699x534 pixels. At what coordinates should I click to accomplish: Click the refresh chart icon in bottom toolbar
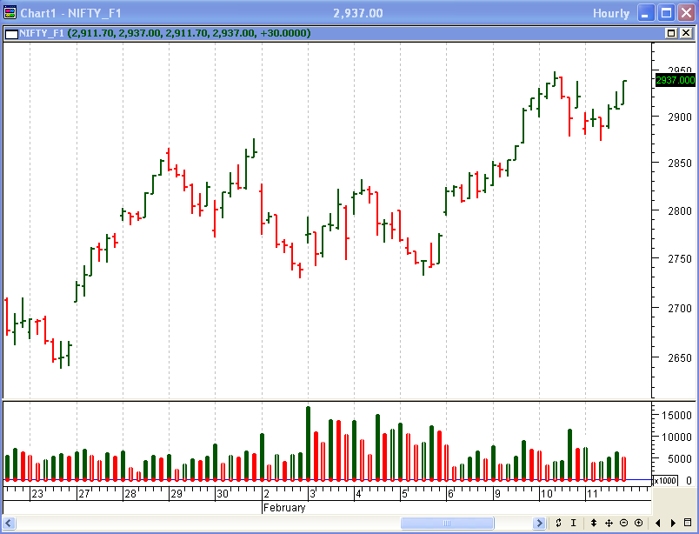point(558,523)
